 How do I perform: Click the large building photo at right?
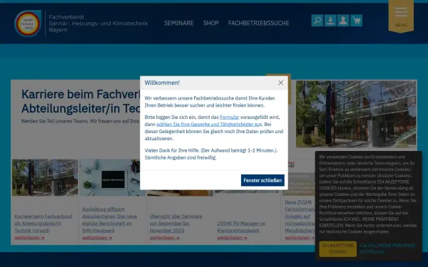pos(356,114)
